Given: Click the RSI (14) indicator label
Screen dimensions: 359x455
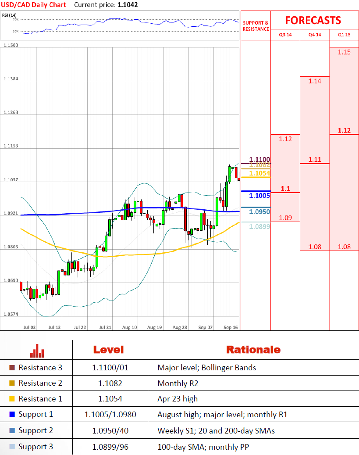Looking at the screenshot, I should point(9,15).
